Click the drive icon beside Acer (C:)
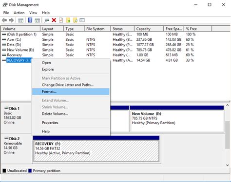The width and height of the screenshot is (231, 182). point(4,39)
